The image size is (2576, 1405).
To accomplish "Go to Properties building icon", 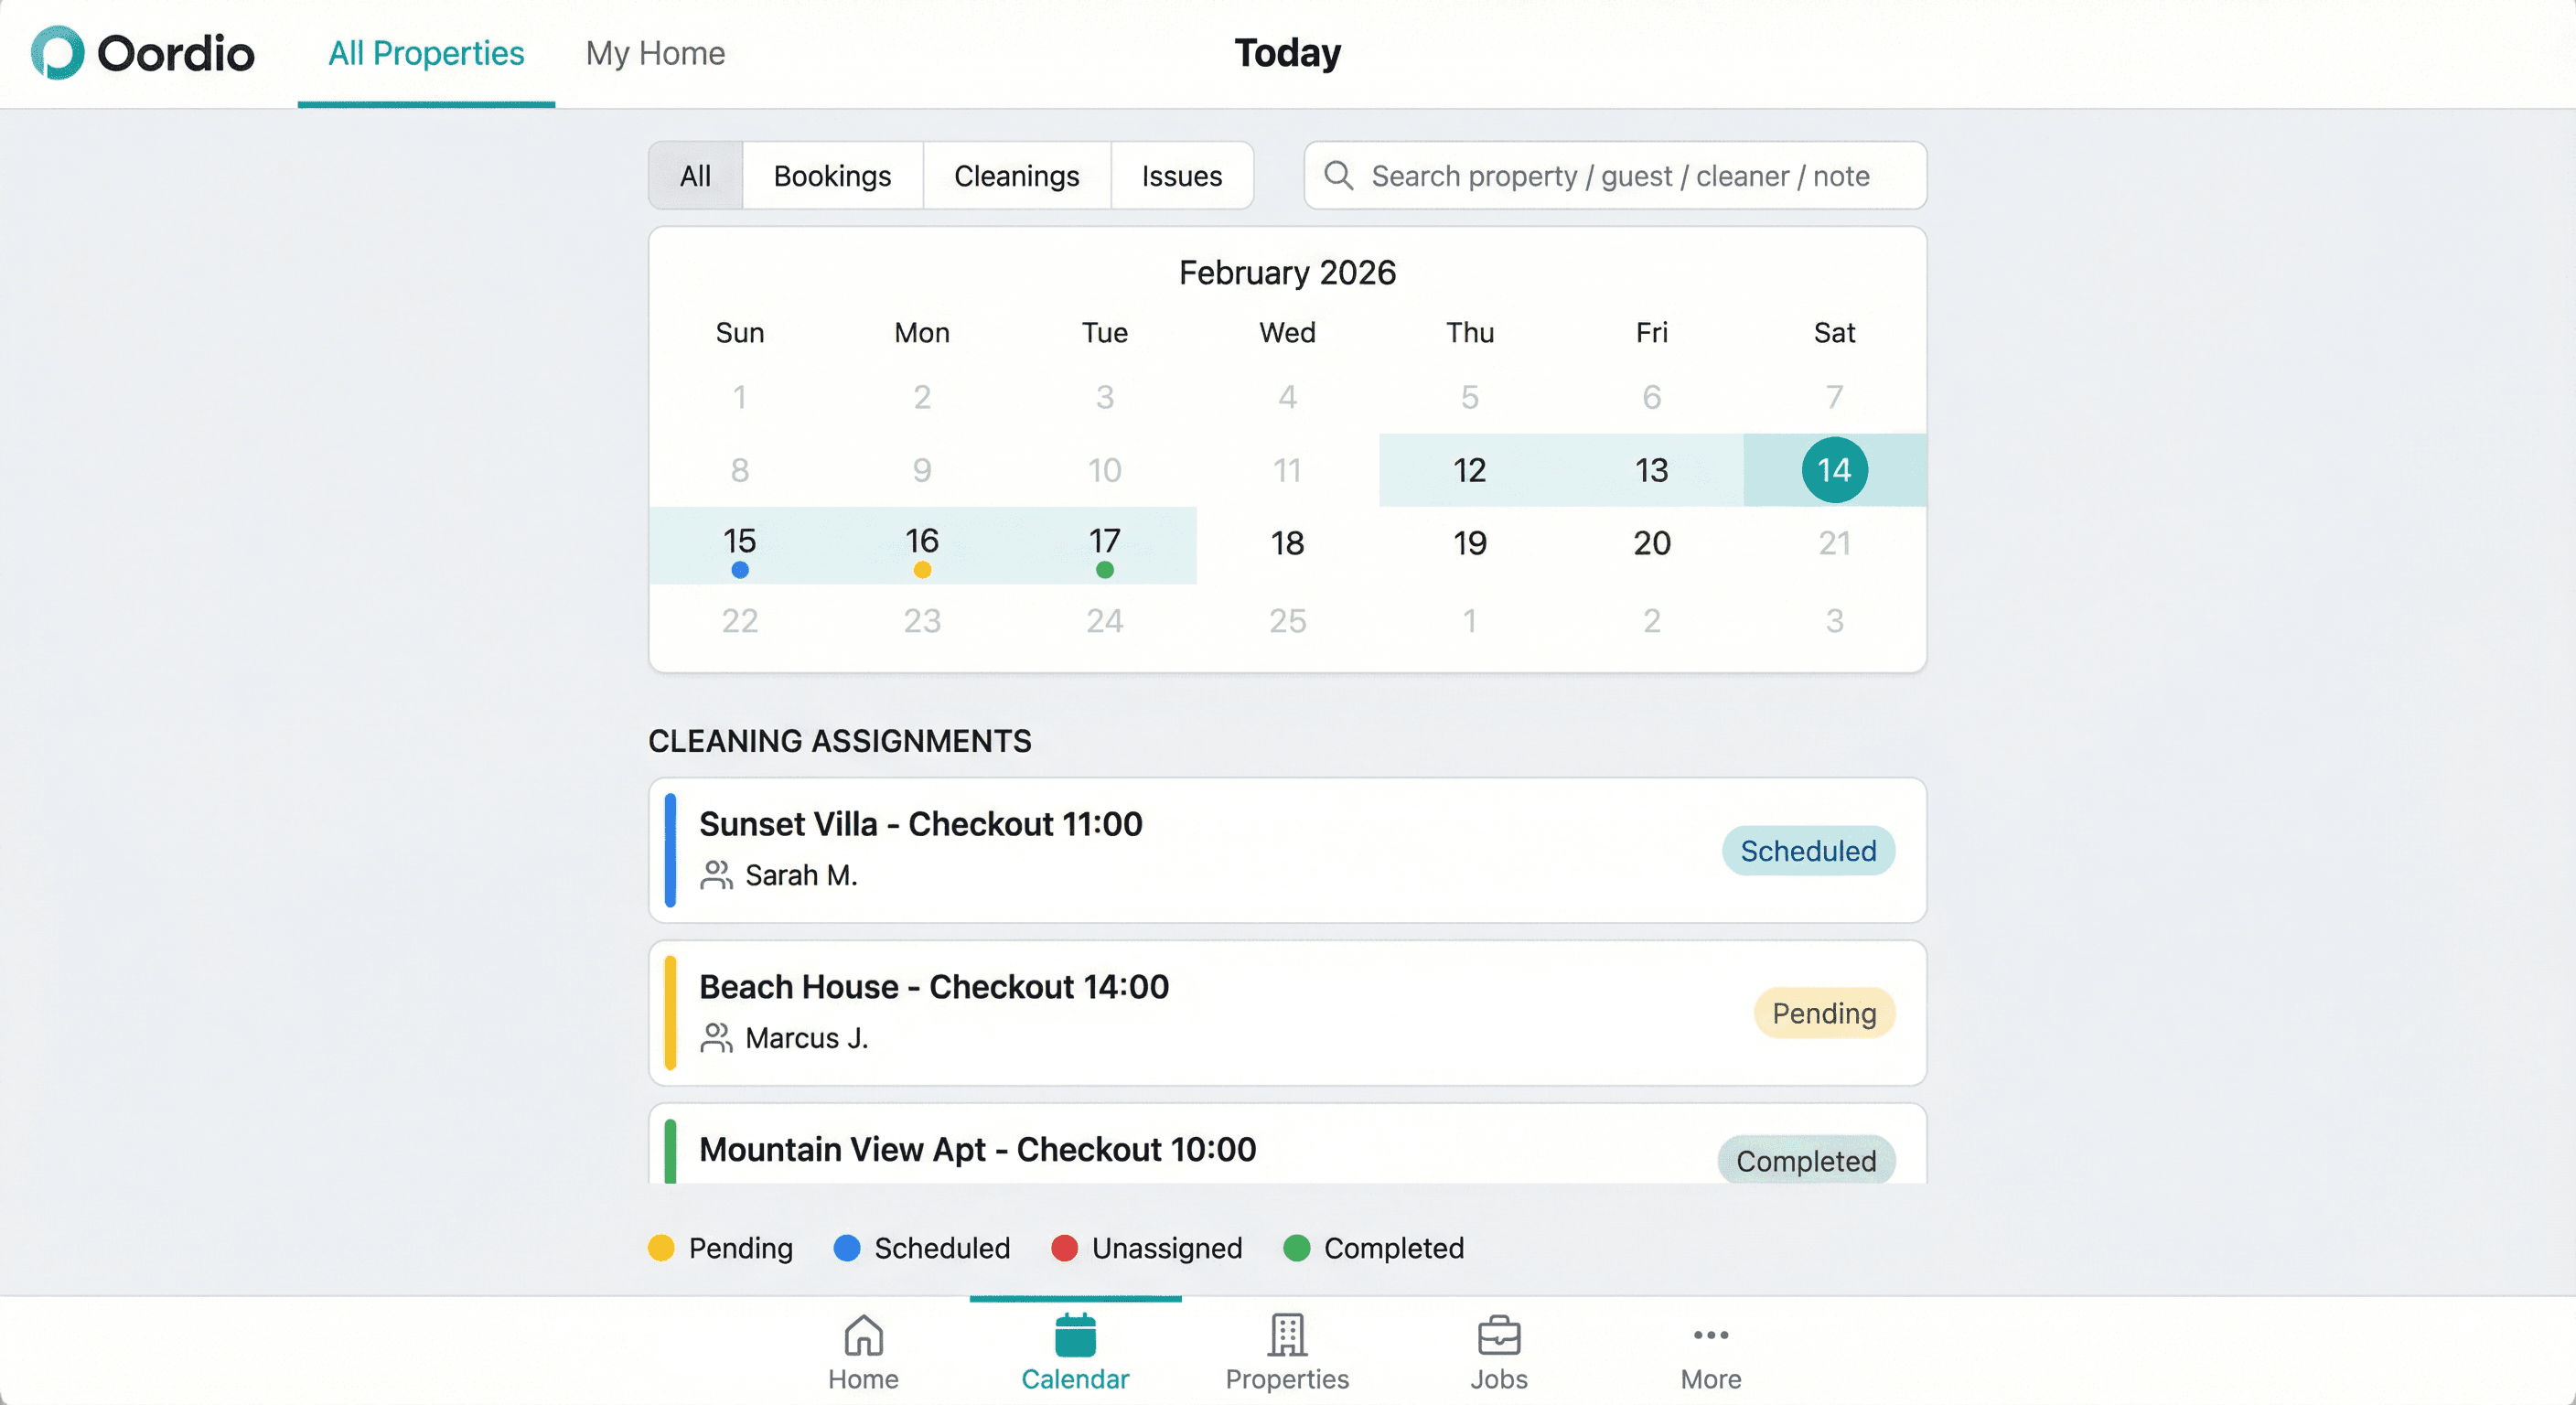I will 1287,1336.
